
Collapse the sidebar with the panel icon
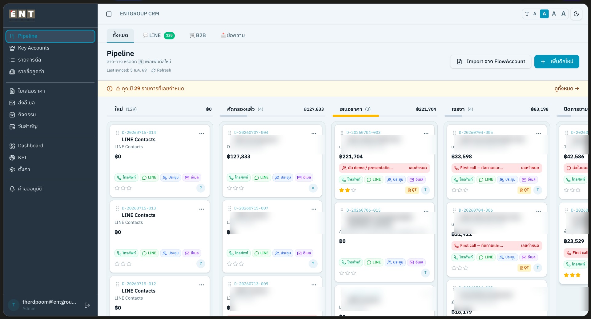109,14
